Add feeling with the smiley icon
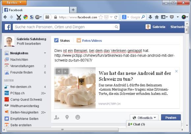The width and height of the screenshot is (191, 134). click(x=78, y=117)
